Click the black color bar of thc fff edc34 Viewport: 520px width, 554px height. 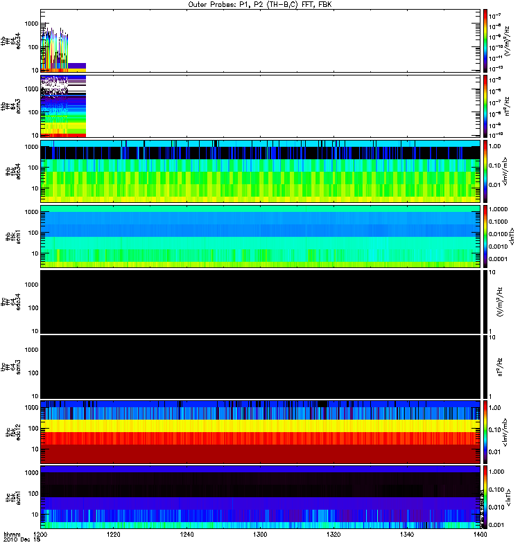click(x=485, y=302)
